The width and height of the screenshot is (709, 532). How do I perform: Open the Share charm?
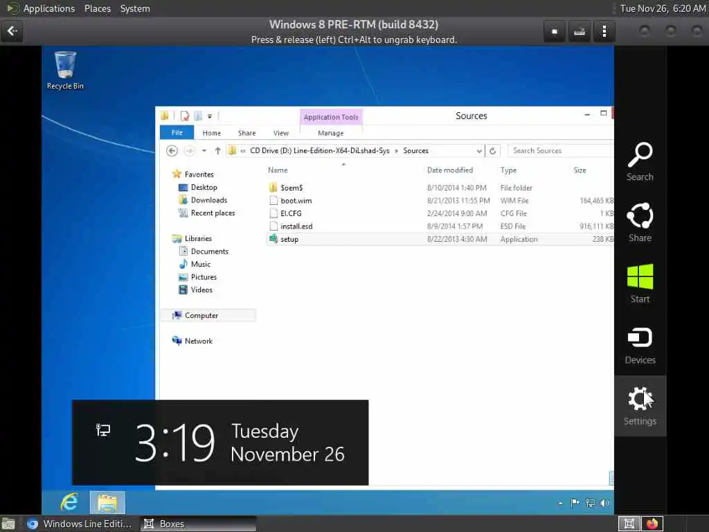point(640,222)
